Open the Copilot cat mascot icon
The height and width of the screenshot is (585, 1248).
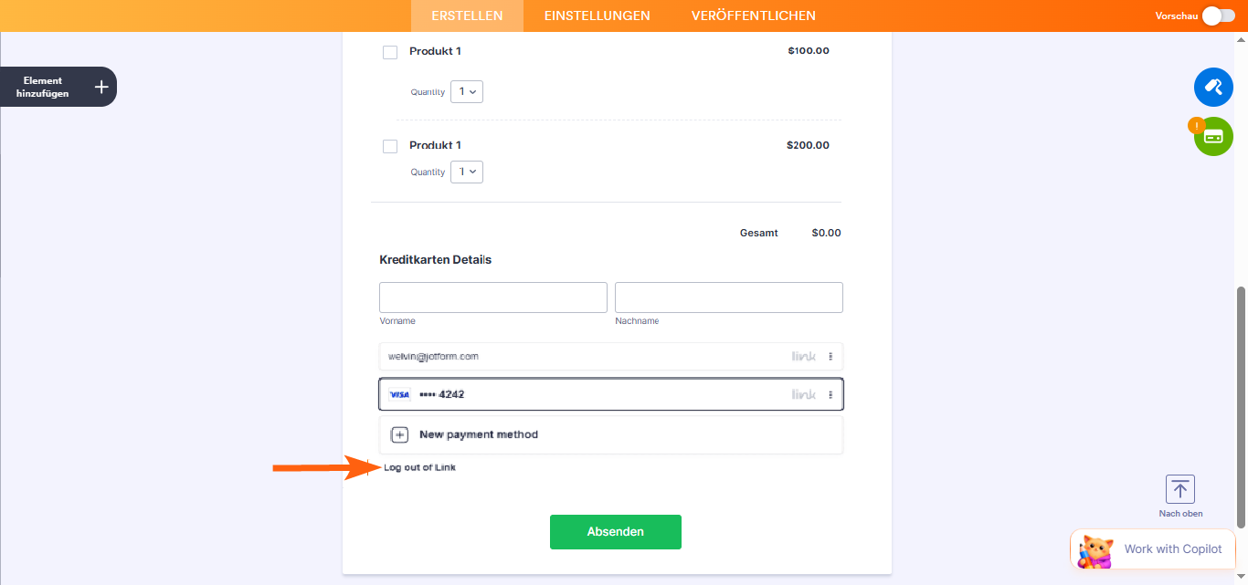tap(1095, 549)
